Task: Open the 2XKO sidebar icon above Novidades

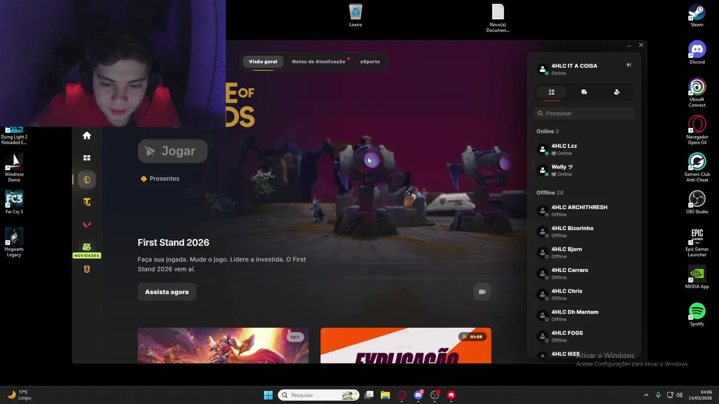Action: pyautogui.click(x=87, y=247)
